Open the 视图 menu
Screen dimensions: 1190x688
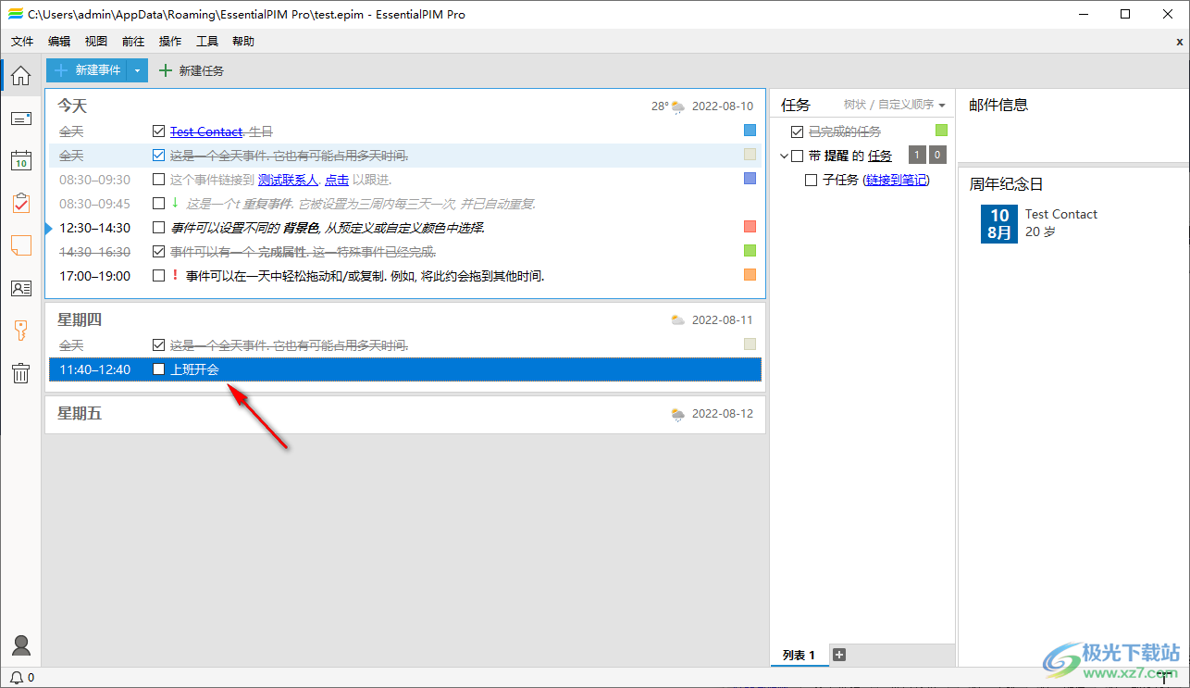click(96, 42)
